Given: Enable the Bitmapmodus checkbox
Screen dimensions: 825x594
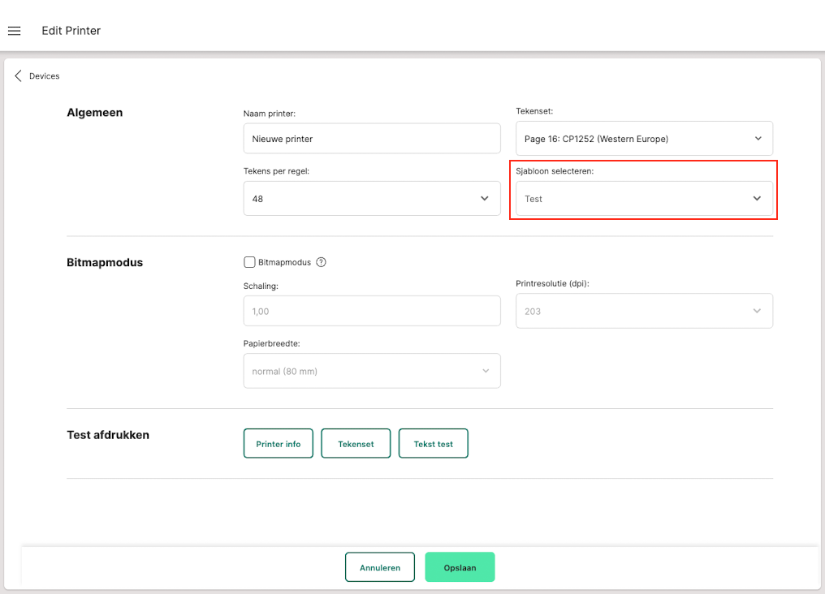Looking at the screenshot, I should click(x=249, y=262).
